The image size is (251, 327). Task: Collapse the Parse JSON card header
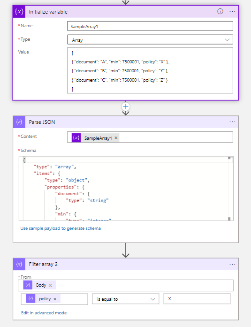(126, 122)
